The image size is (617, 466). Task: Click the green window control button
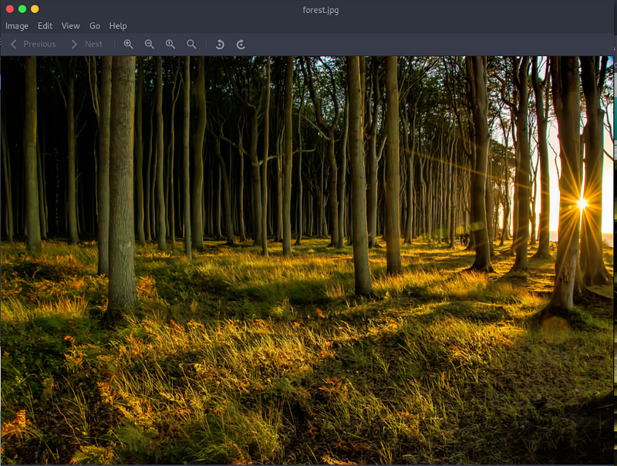pyautogui.click(x=22, y=9)
